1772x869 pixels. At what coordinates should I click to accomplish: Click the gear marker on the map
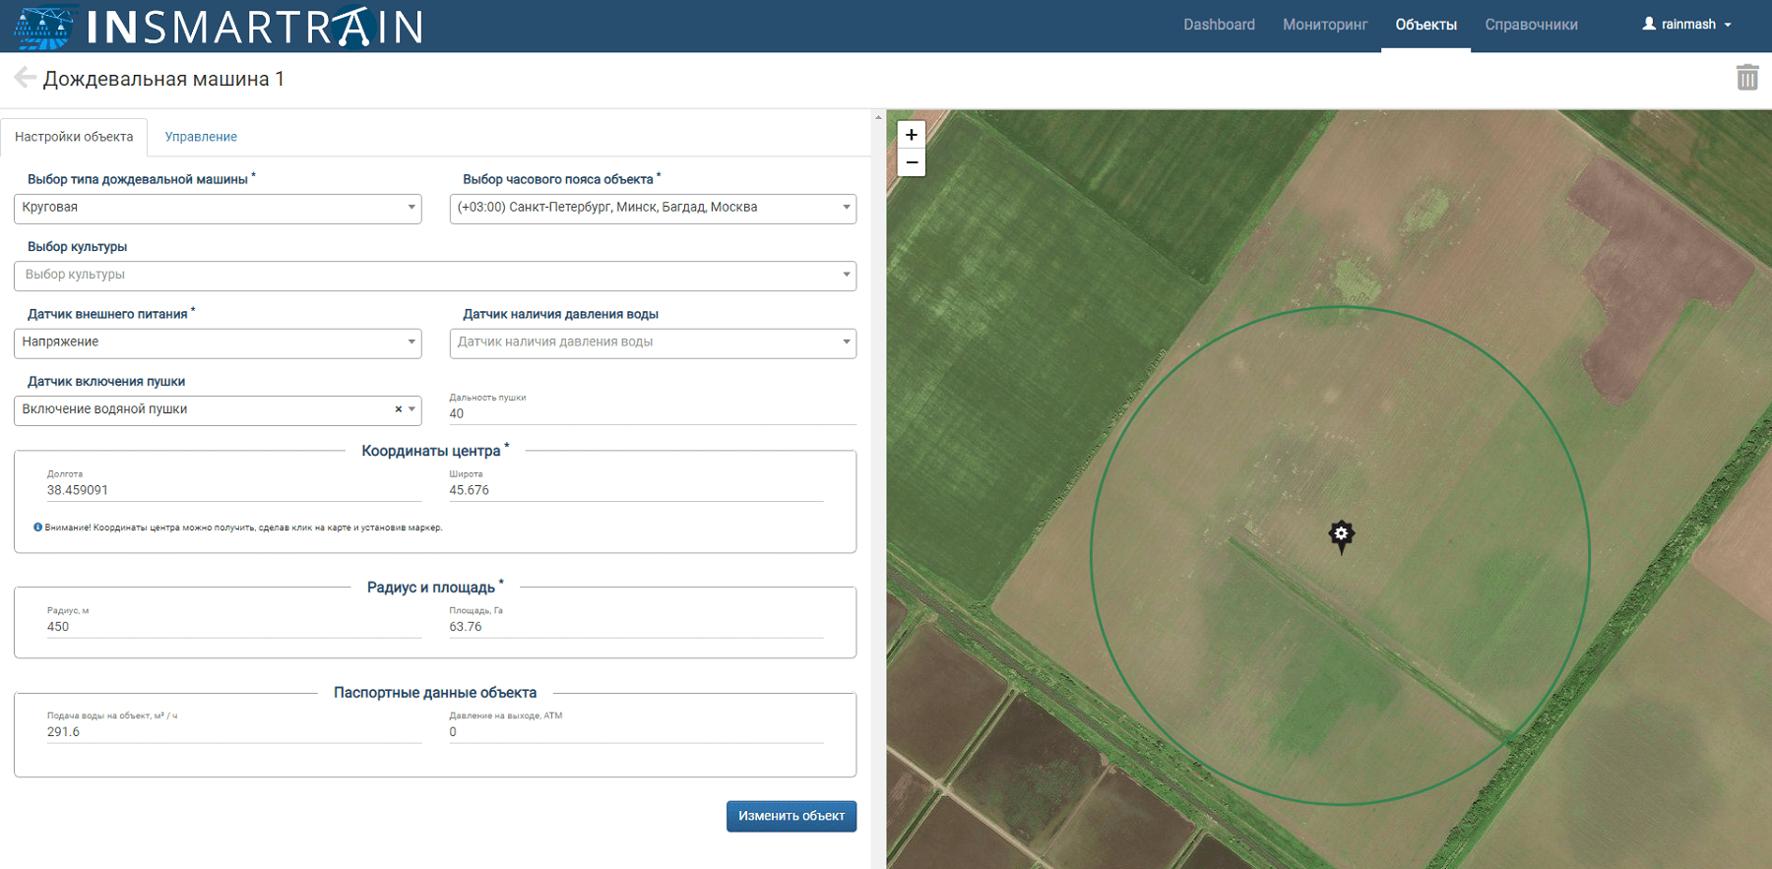coord(1341,534)
